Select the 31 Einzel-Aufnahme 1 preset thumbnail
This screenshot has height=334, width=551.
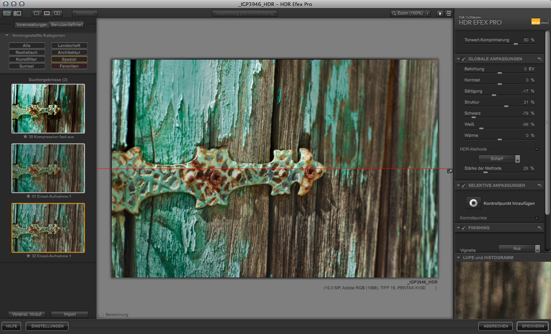tap(48, 168)
